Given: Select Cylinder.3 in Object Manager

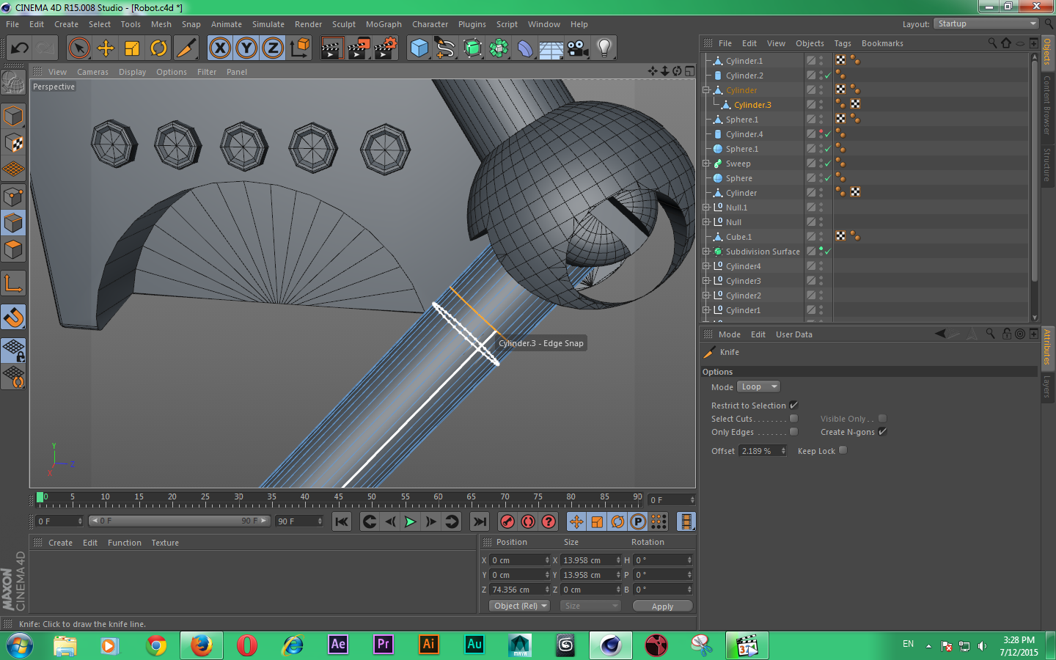Looking at the screenshot, I should coord(752,105).
